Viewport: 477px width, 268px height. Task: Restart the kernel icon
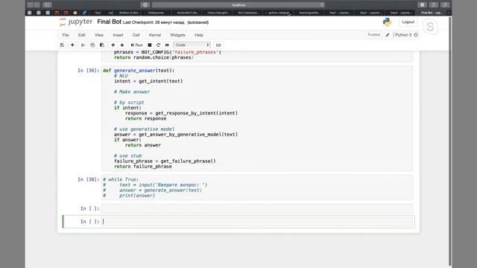click(158, 45)
